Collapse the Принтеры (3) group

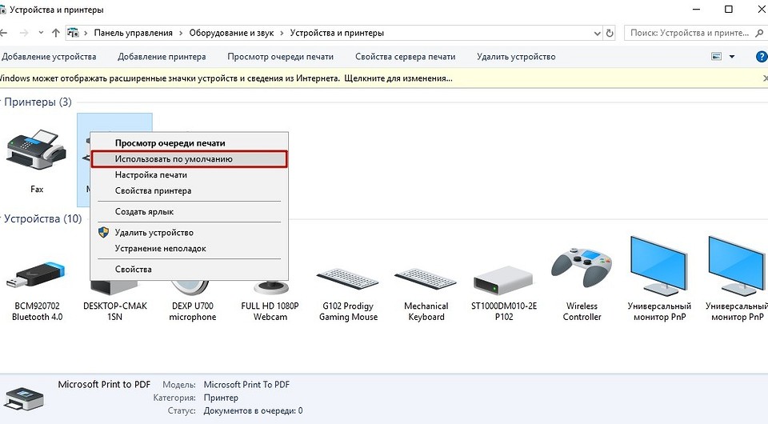(2, 102)
